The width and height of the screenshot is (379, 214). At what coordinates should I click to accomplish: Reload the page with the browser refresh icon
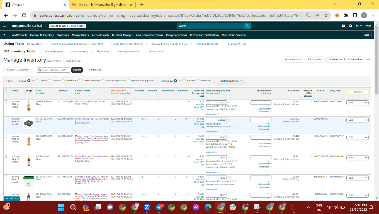click(x=24, y=16)
